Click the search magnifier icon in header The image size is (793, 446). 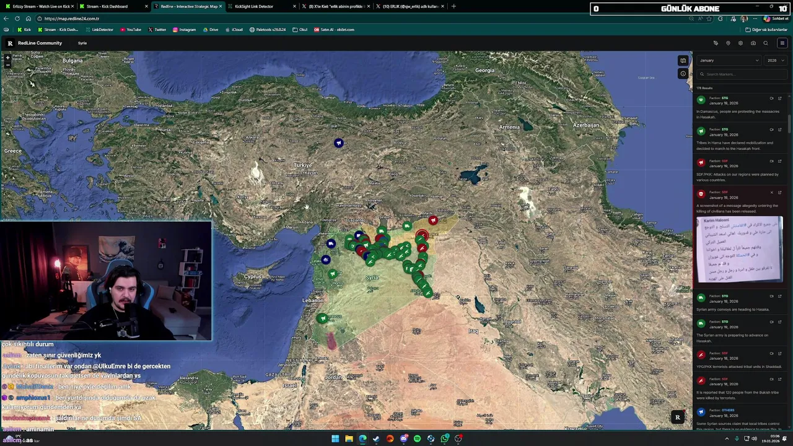766,43
